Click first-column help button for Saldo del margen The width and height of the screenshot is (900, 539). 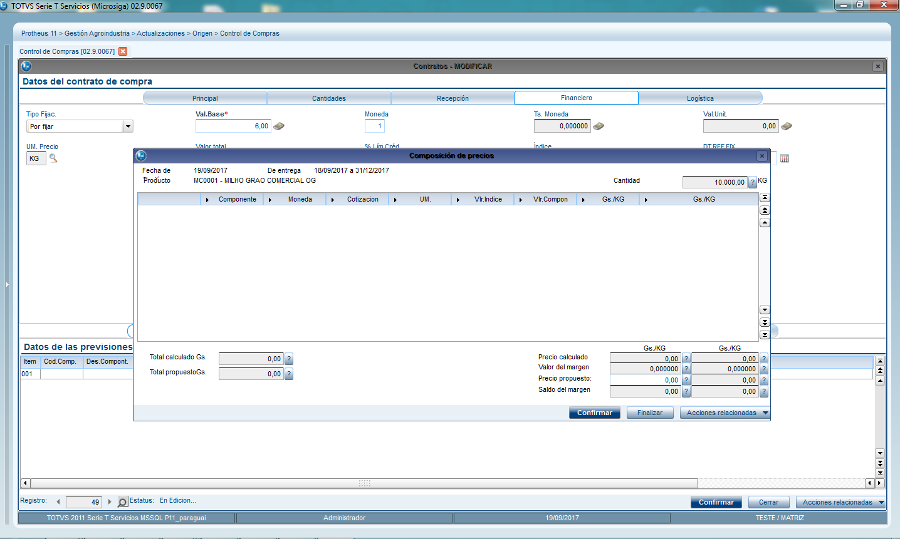[x=686, y=391]
